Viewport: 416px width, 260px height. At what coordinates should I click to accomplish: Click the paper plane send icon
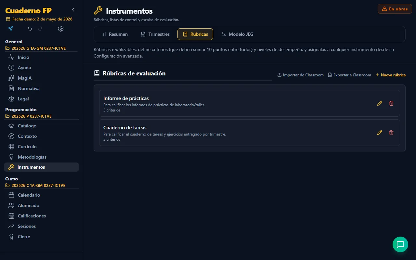pos(10,29)
